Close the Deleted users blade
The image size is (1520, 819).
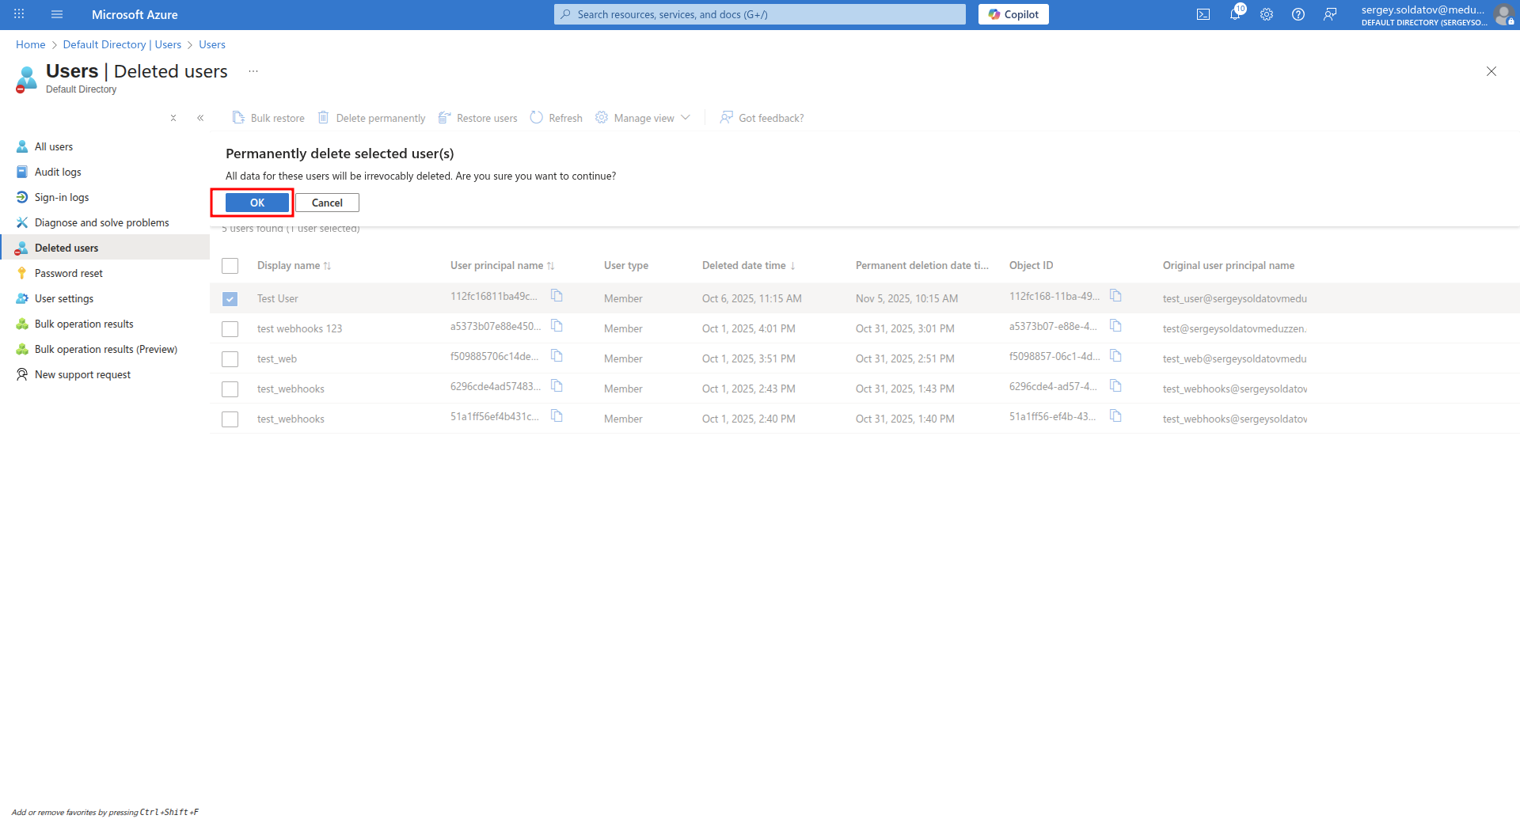pyautogui.click(x=1491, y=71)
